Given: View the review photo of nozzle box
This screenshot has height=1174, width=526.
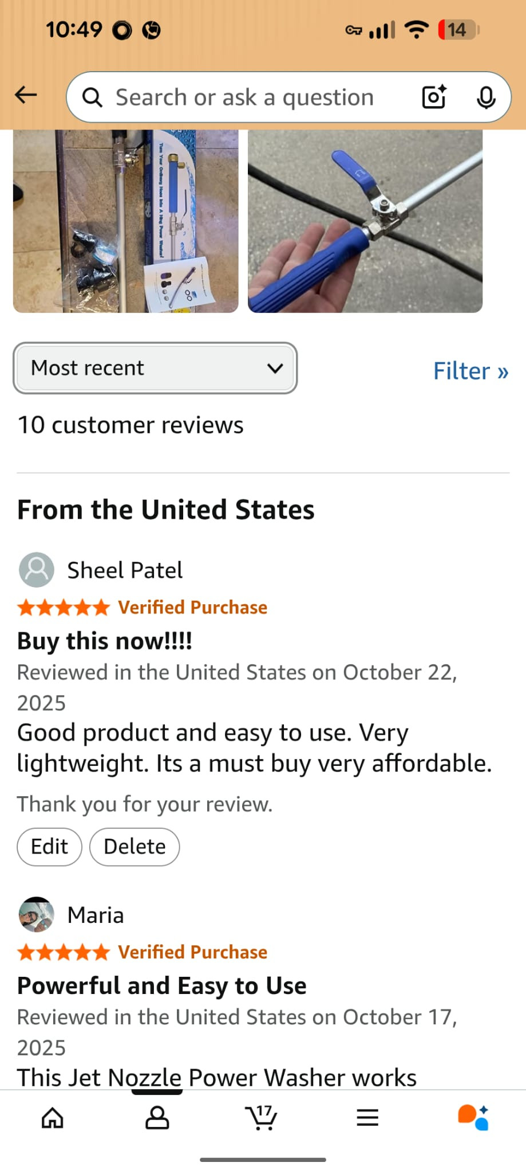Looking at the screenshot, I should tap(126, 221).
